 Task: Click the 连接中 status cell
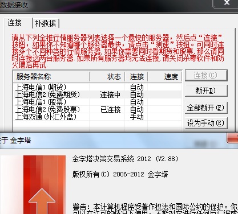point(110,94)
